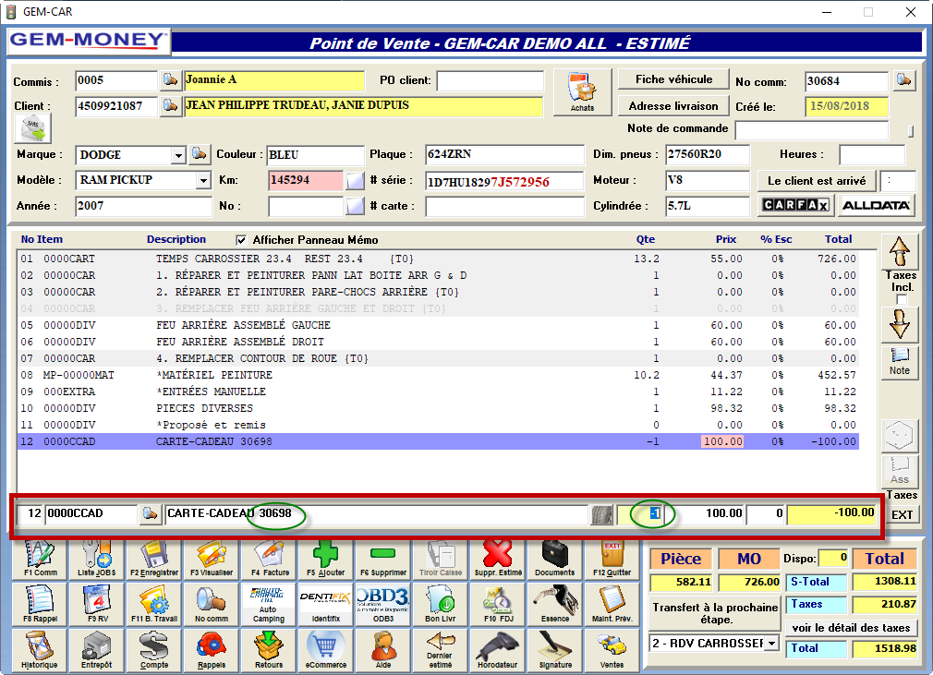Image resolution: width=933 pixels, height=675 pixels.
Task: Open F10 FDJ end of day
Action: pyautogui.click(x=497, y=604)
